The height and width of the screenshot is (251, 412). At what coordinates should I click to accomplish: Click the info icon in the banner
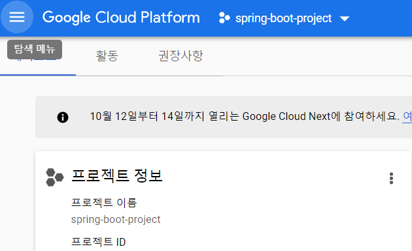point(63,117)
